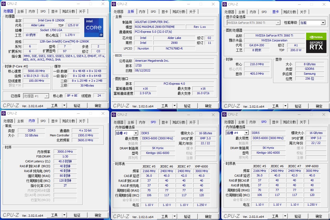Switch to the 主板 tab in the processor window

click(21, 11)
